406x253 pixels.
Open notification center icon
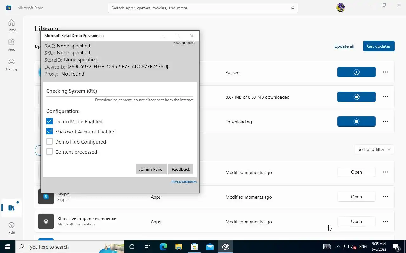coord(396,247)
